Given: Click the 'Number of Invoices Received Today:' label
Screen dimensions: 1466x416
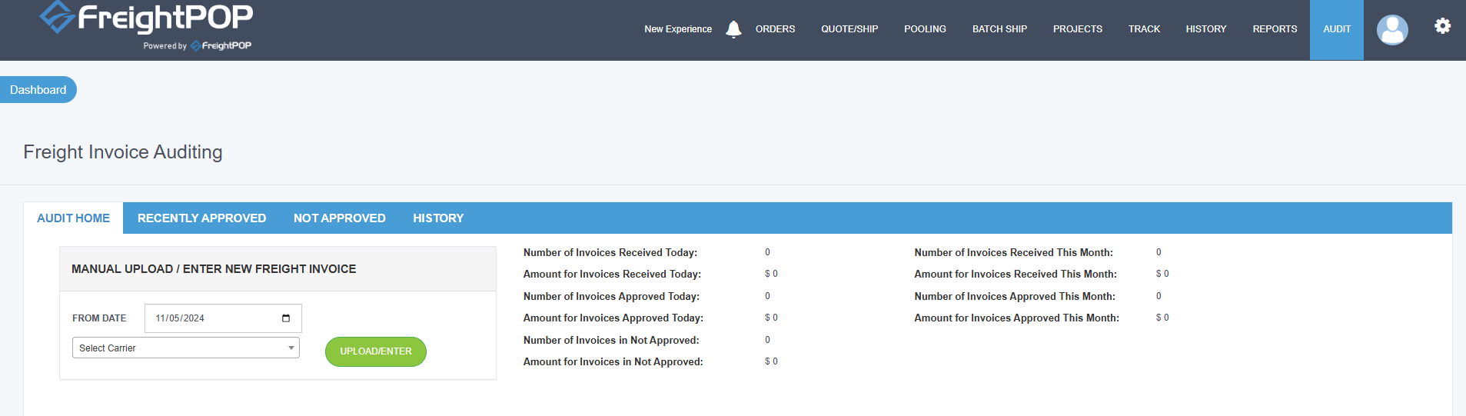Looking at the screenshot, I should pyautogui.click(x=610, y=252).
